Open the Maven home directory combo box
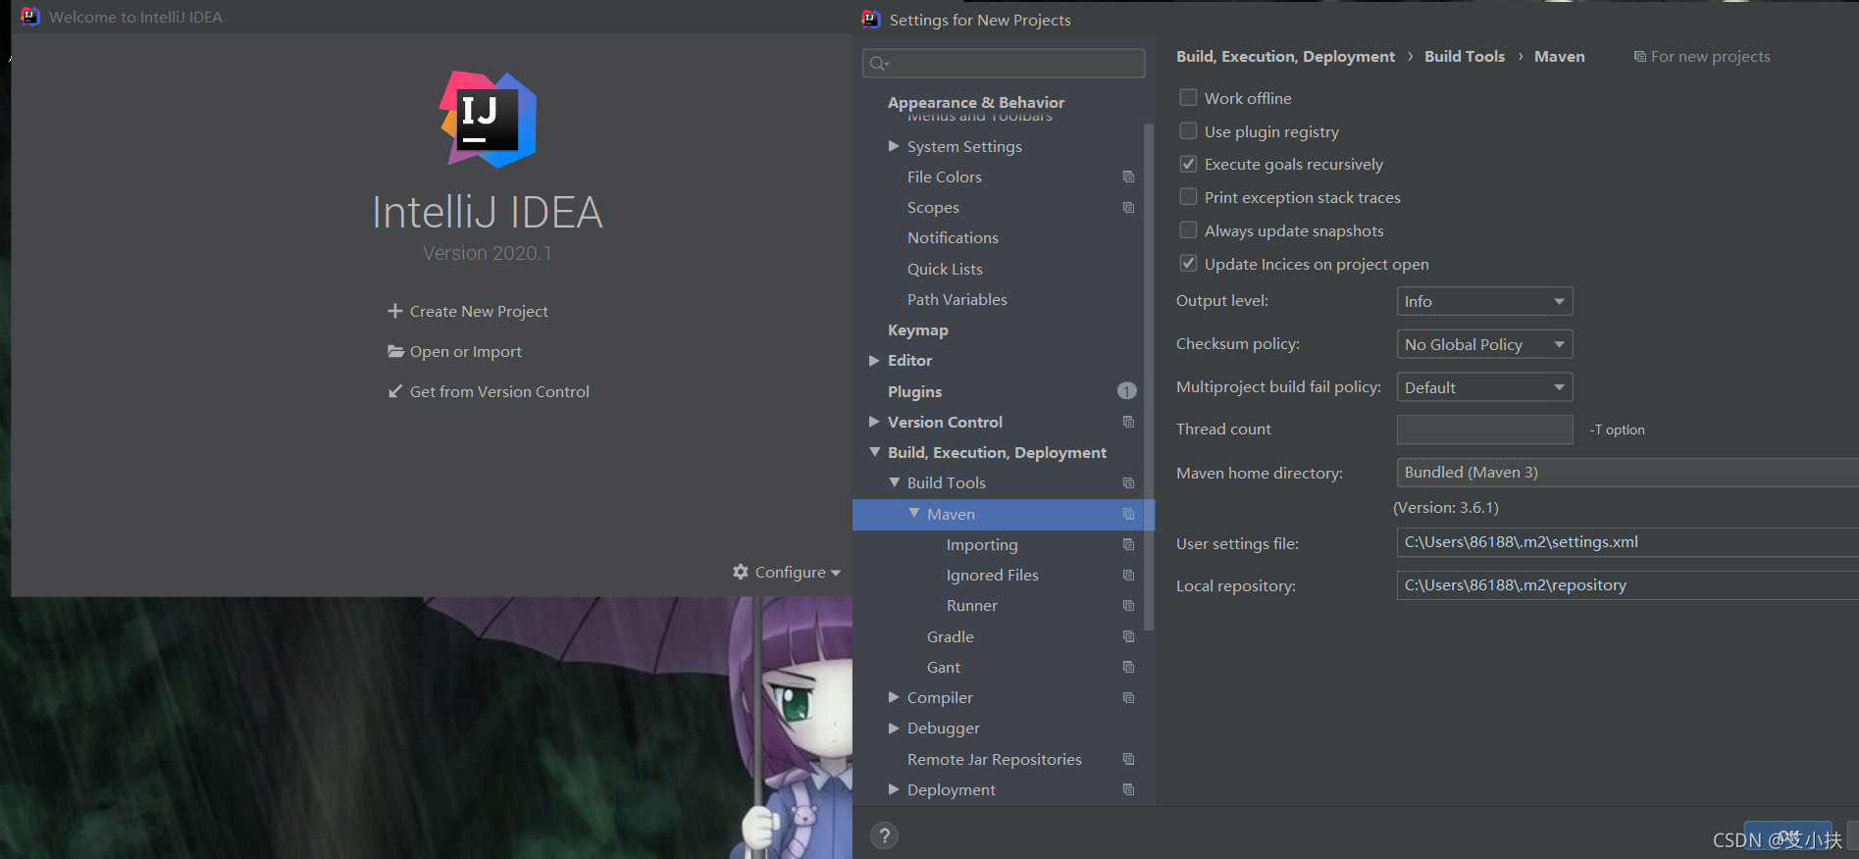Screen dimensions: 1859x859 point(1627,473)
